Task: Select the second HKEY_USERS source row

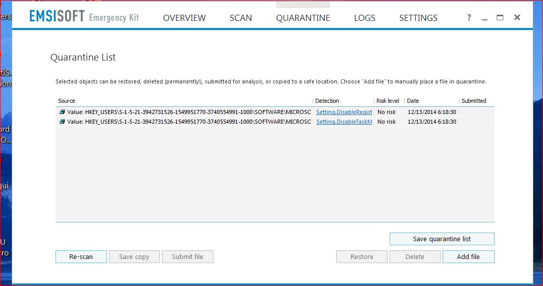Action: [275, 122]
